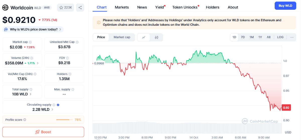Open Volume (24h) info icon
Image resolution: width=301 pixels, height=140 pixels.
[x=32, y=58]
